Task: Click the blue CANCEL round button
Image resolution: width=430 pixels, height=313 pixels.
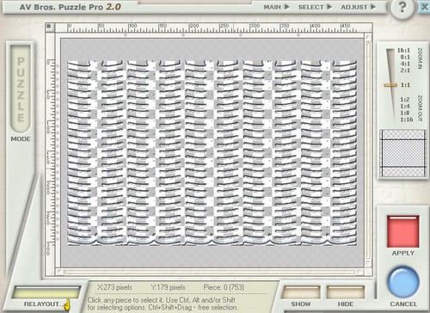Action: [402, 282]
